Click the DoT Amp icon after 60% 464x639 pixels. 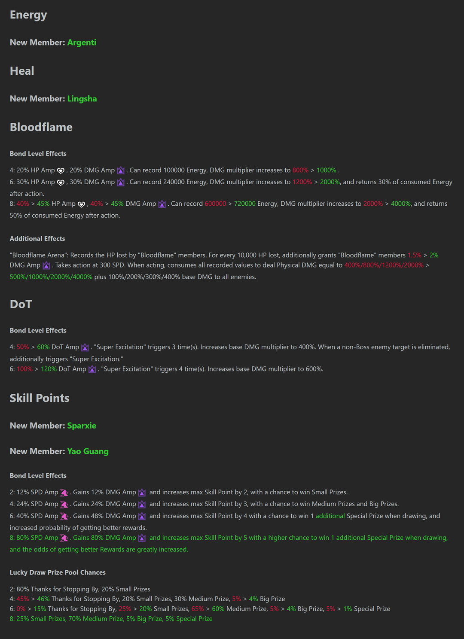(85, 347)
